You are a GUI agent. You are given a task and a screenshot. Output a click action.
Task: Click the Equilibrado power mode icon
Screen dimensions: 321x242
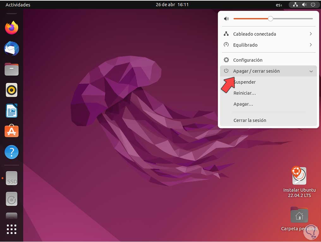(x=226, y=45)
